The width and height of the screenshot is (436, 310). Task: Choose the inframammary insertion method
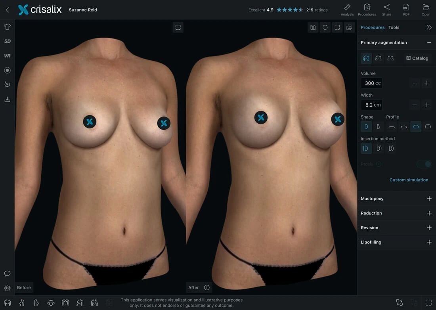coord(366,148)
